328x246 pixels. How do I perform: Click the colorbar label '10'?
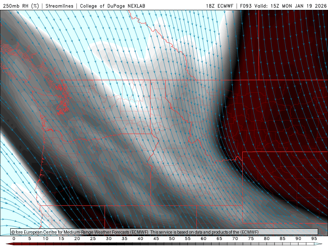[x=46, y=239]
